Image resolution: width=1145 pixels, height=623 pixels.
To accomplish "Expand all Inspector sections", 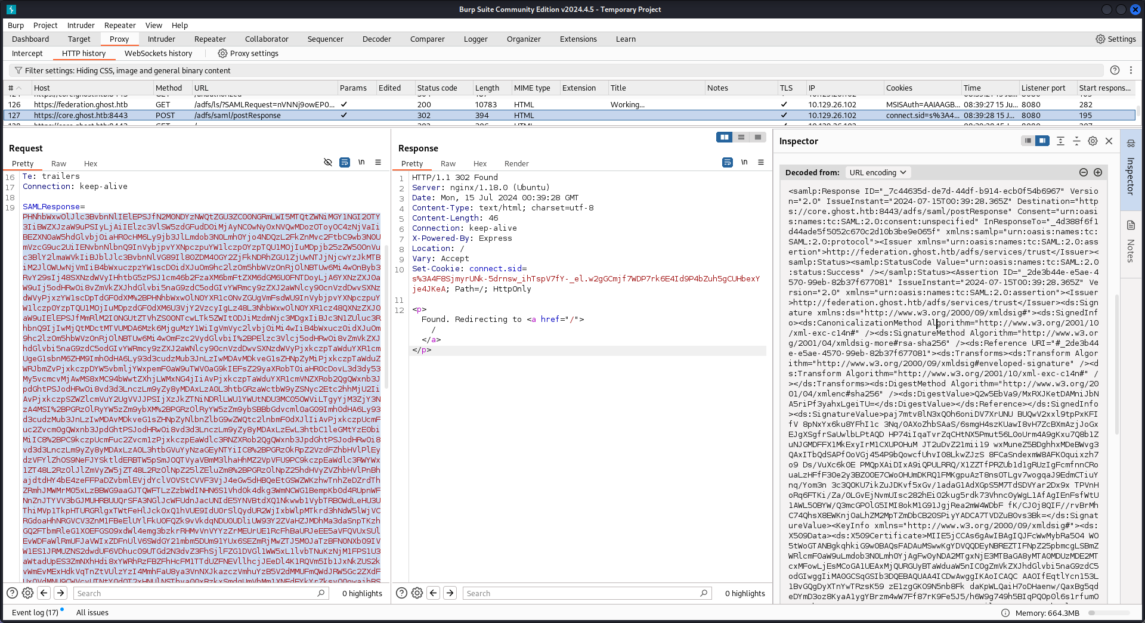I will tap(1060, 141).
